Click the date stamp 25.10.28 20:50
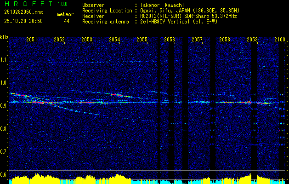 coord(23,21)
